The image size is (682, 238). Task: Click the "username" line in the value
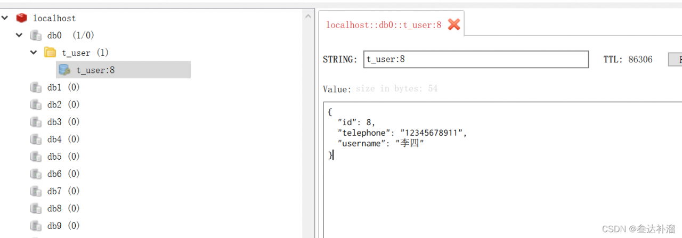(381, 143)
